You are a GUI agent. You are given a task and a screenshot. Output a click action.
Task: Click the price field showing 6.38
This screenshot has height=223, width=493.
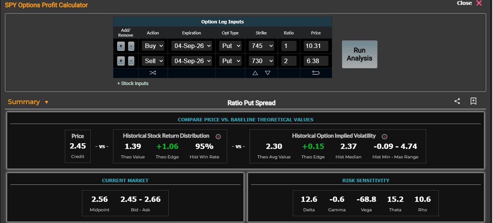(x=316, y=60)
